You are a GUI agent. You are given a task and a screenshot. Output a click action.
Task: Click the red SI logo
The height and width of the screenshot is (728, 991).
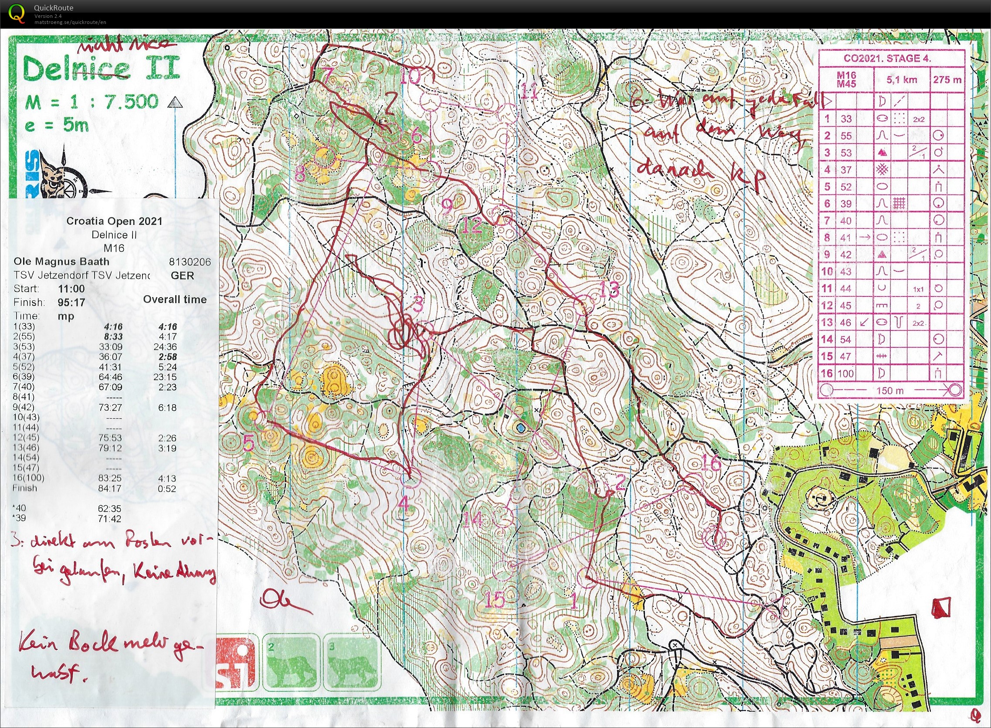pyautogui.click(x=236, y=662)
